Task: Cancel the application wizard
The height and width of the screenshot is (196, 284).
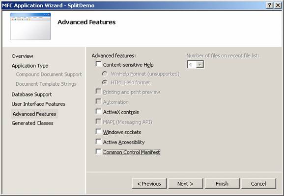Action: (258, 184)
